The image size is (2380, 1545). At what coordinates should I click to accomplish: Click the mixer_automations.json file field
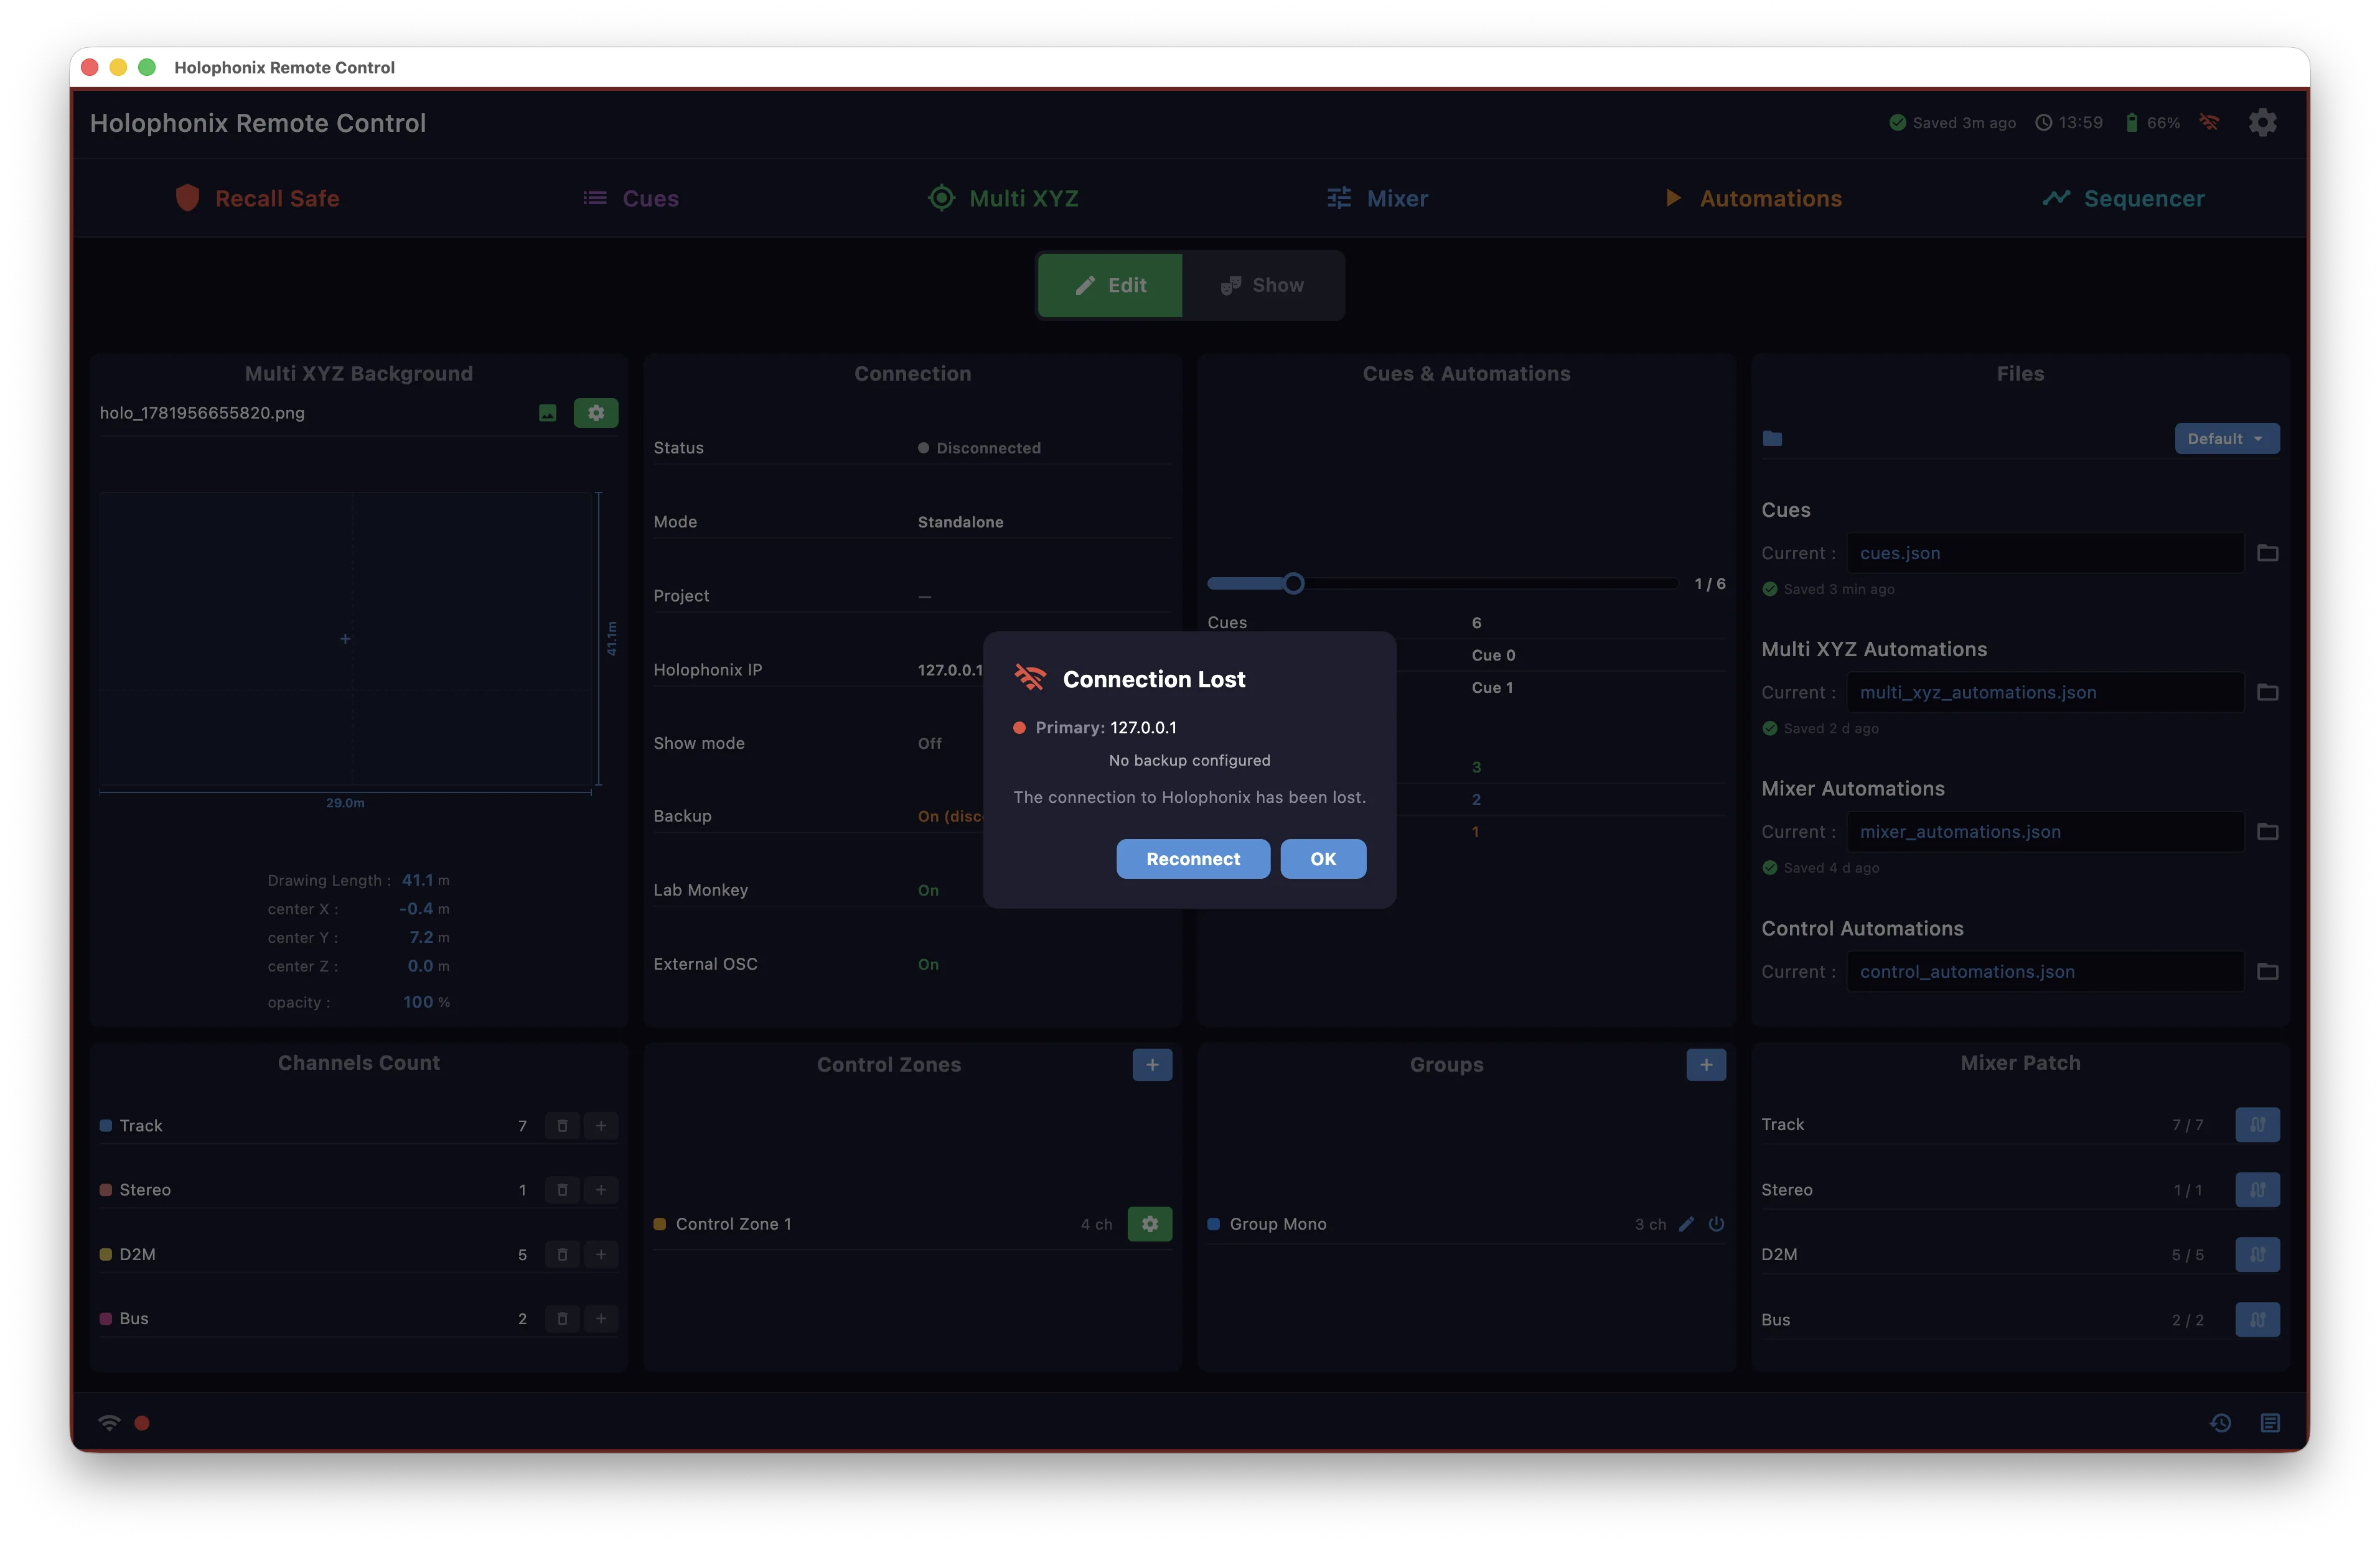point(2044,832)
